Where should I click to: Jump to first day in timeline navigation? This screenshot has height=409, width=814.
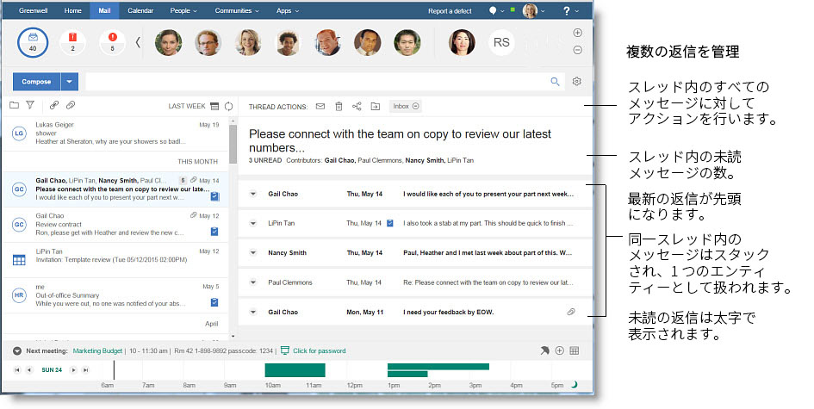click(17, 370)
